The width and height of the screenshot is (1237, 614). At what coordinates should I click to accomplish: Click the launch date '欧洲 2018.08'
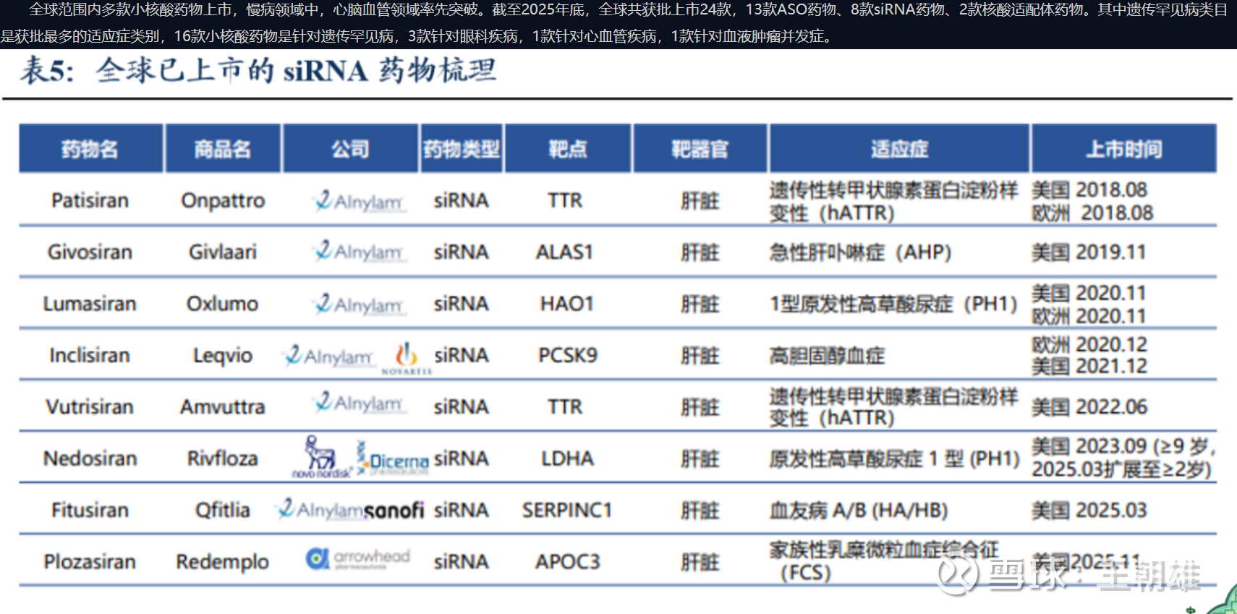coord(1092,213)
